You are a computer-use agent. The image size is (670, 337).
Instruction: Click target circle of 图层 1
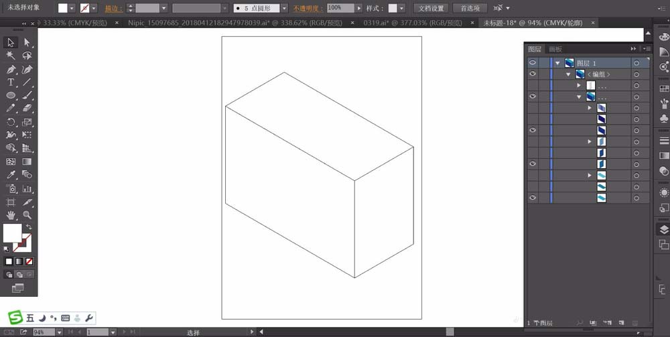[x=636, y=63]
